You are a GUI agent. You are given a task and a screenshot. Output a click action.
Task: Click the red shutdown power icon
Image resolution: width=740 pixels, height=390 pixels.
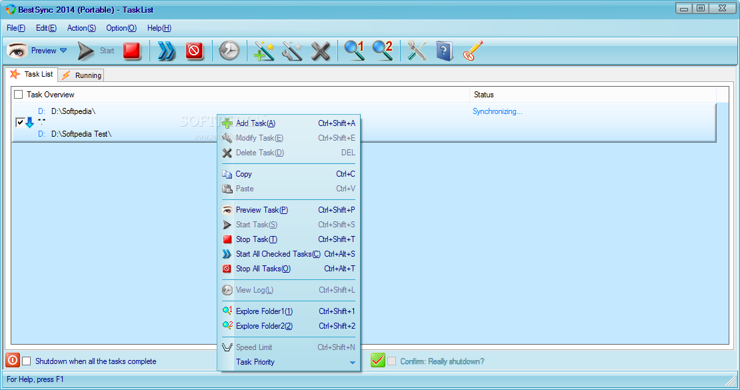(x=12, y=360)
